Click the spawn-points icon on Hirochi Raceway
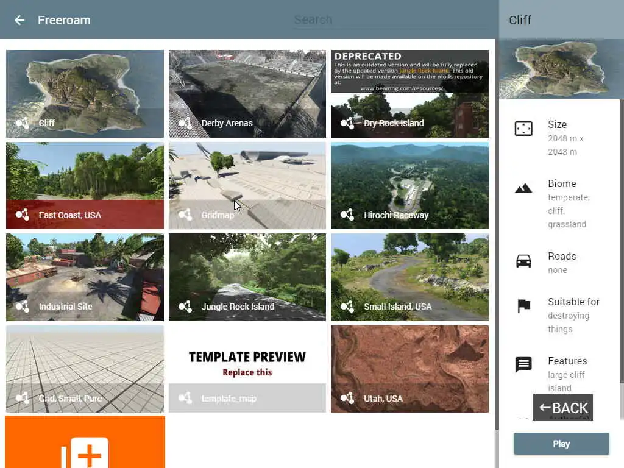 pos(347,215)
